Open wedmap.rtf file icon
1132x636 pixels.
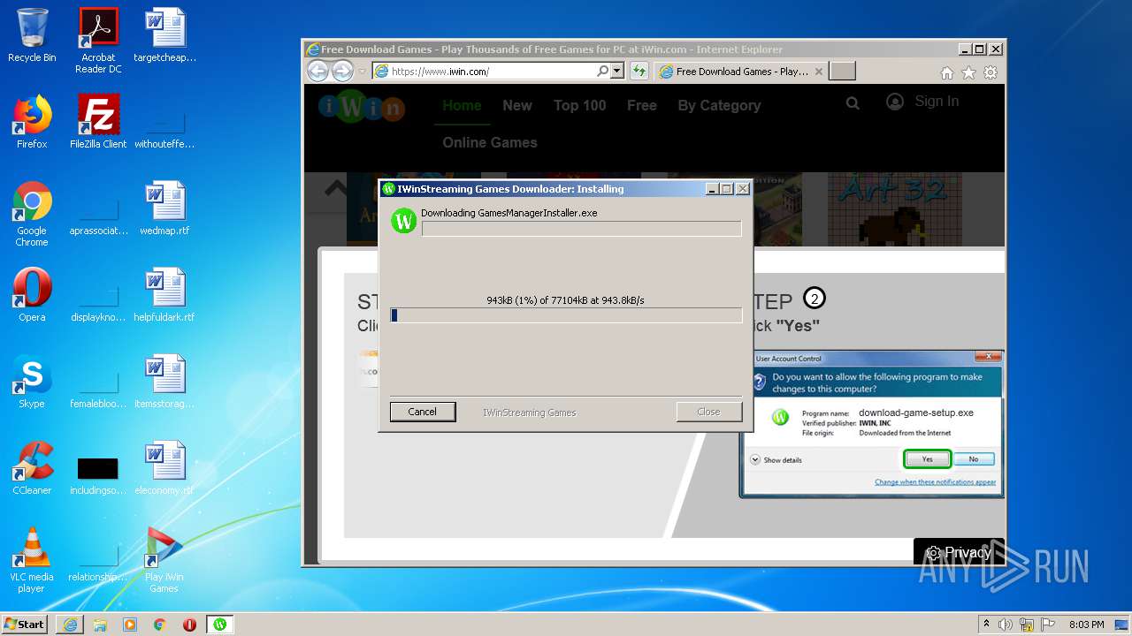(x=164, y=208)
